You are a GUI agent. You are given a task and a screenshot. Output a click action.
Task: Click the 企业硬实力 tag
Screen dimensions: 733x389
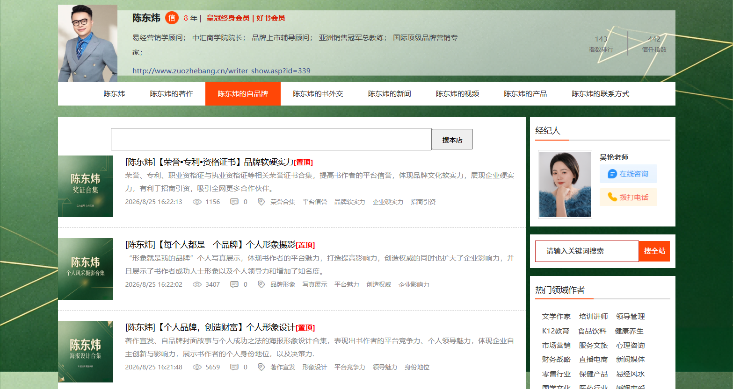click(x=388, y=202)
